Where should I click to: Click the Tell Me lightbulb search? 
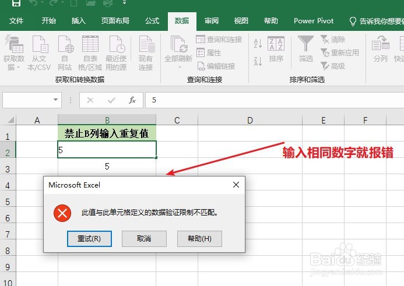[x=353, y=21]
